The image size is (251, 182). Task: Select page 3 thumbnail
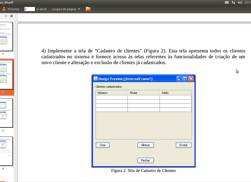coord(7,112)
